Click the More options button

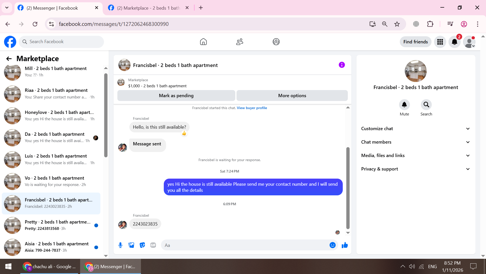tap(292, 96)
